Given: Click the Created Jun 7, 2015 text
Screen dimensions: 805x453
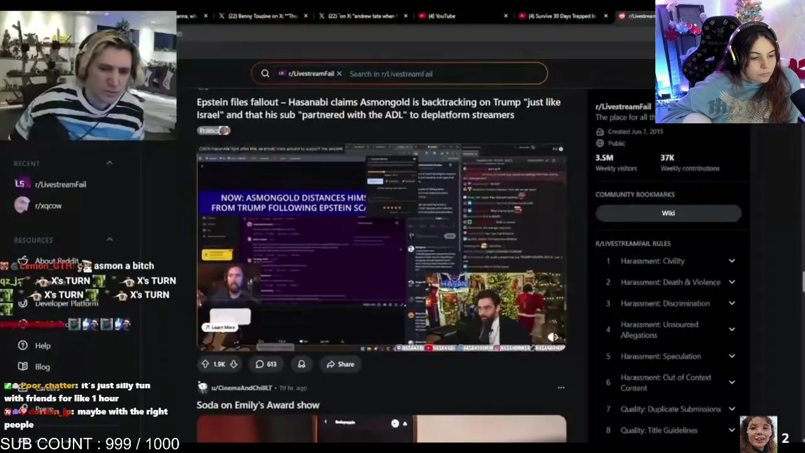Looking at the screenshot, I should coord(635,131).
